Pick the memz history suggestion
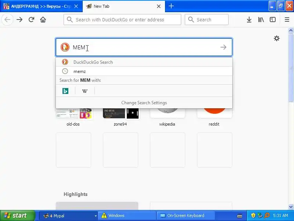This screenshot has height=221, width=294. point(144,71)
